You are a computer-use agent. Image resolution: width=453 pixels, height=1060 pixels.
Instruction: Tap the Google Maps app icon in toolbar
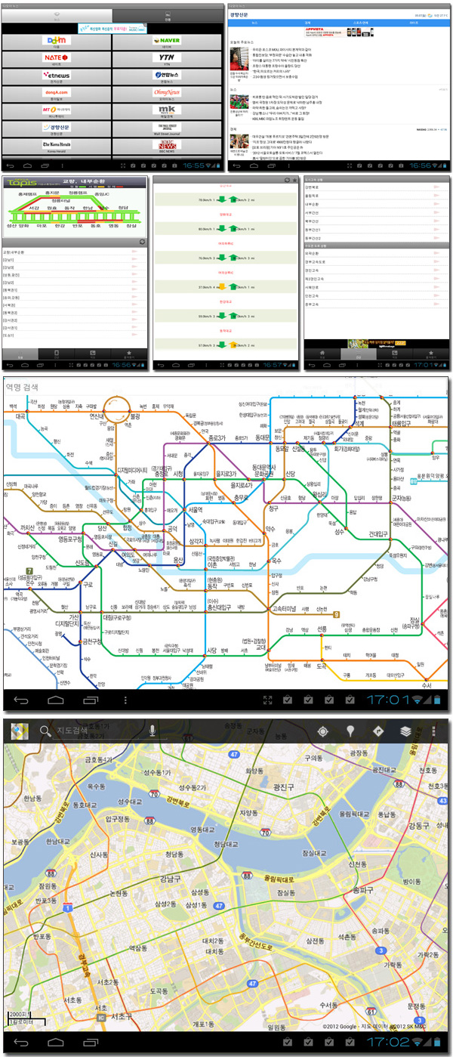coord(20,731)
